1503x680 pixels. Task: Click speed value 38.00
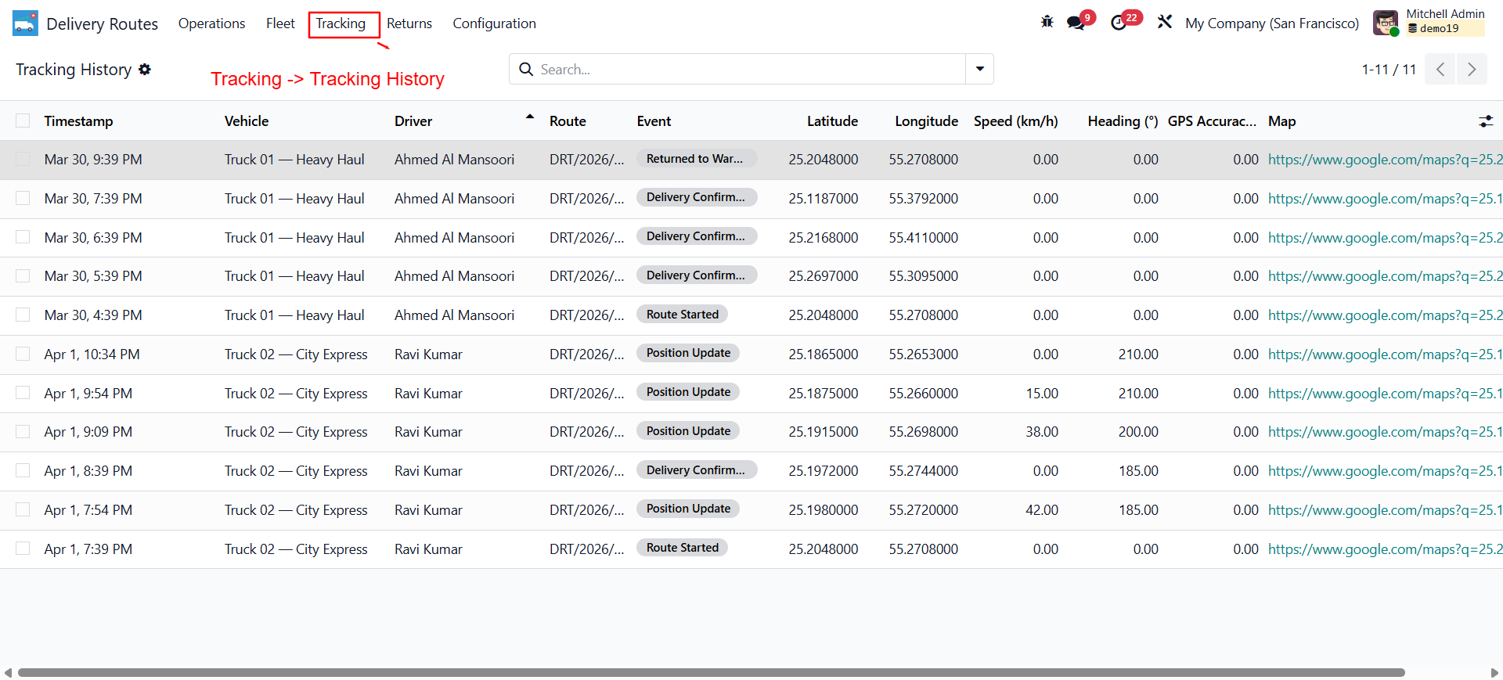[1042, 432]
